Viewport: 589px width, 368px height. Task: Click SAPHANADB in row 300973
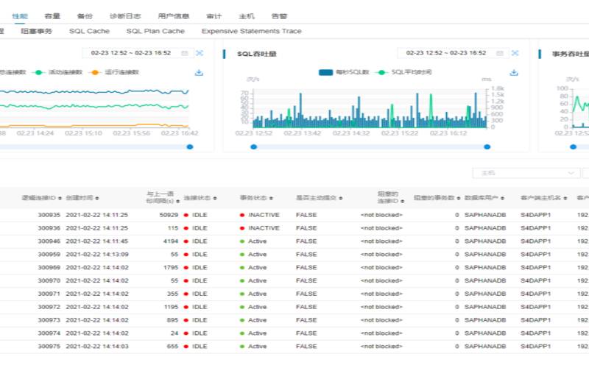click(x=485, y=320)
